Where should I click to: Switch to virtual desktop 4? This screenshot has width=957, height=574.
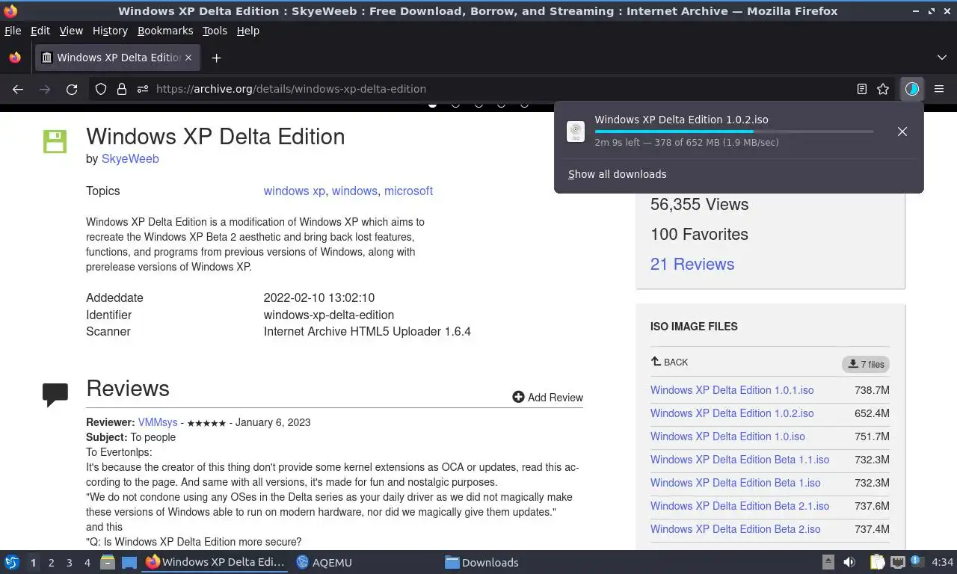[x=87, y=563]
